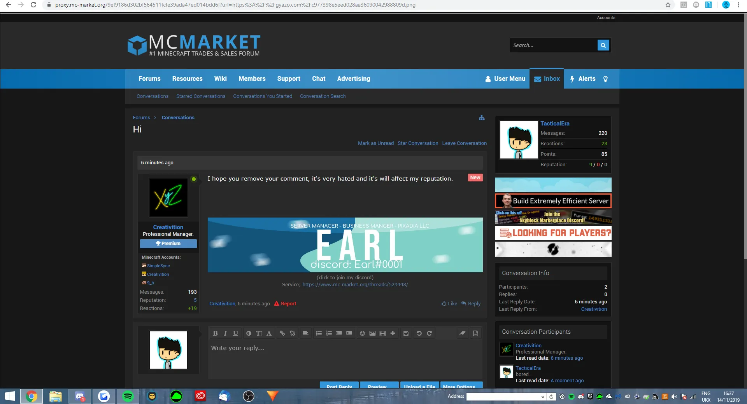The width and height of the screenshot is (747, 404).
Task: Undo the last edit in reply editor
Action: click(419, 333)
